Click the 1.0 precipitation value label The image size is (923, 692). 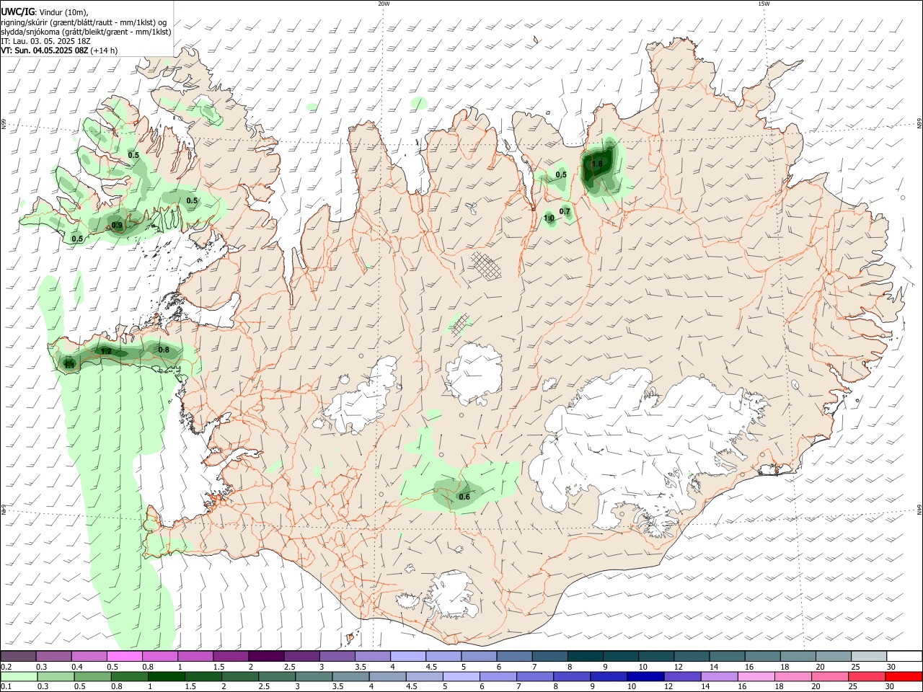[x=549, y=218]
